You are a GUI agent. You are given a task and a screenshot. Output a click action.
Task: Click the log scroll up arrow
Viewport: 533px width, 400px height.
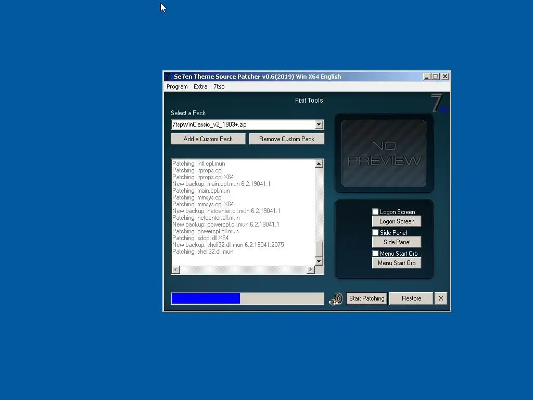319,164
